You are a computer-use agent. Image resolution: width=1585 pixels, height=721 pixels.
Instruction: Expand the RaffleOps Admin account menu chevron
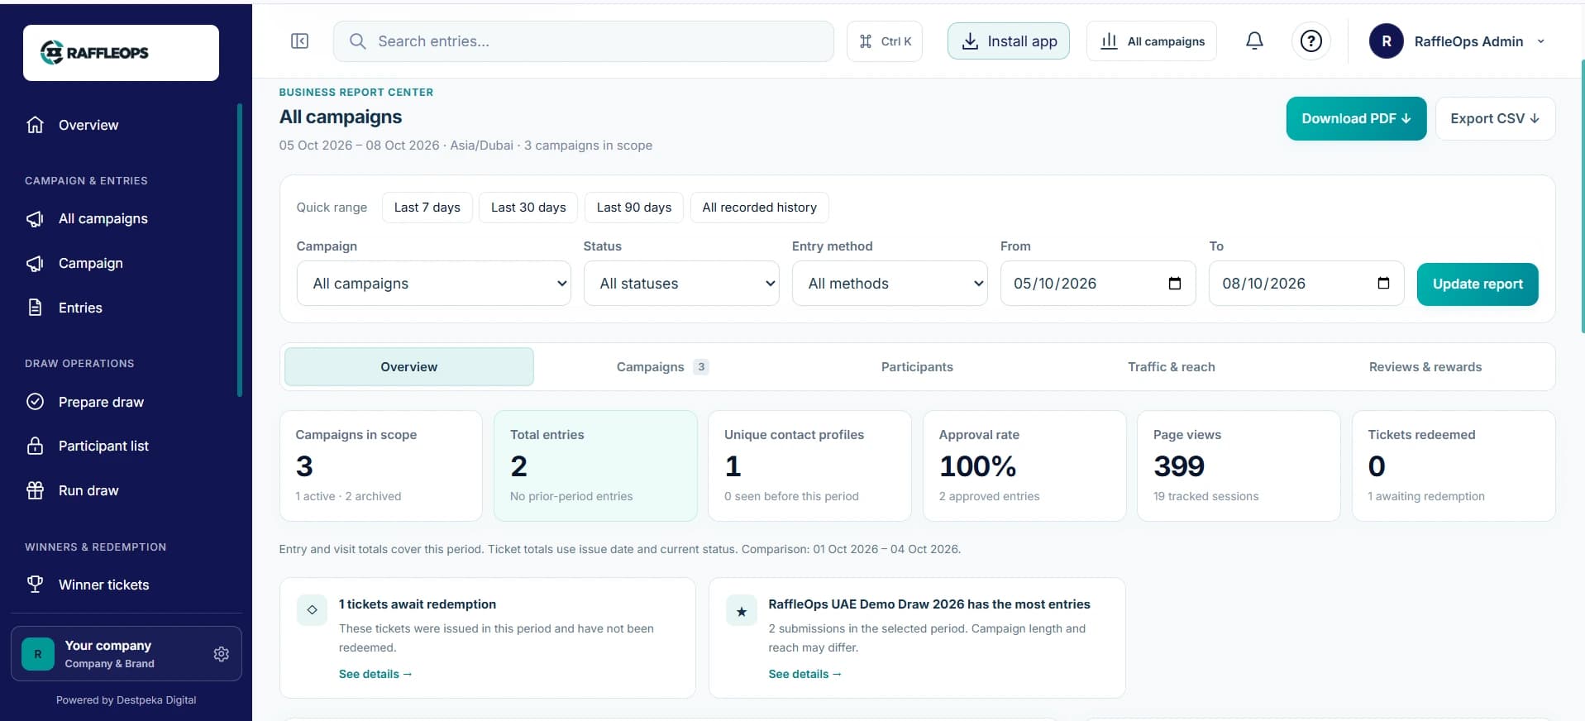coord(1540,41)
